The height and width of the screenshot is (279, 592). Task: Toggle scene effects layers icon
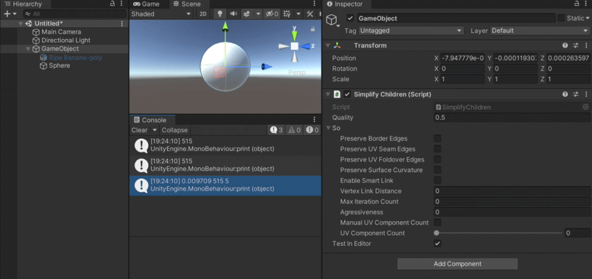pos(246,14)
